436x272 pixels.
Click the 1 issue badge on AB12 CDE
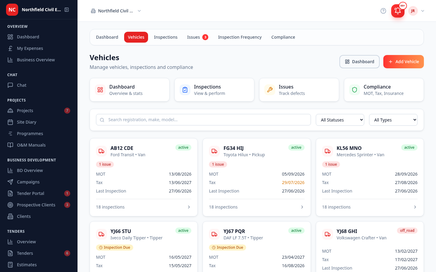tap(105, 164)
